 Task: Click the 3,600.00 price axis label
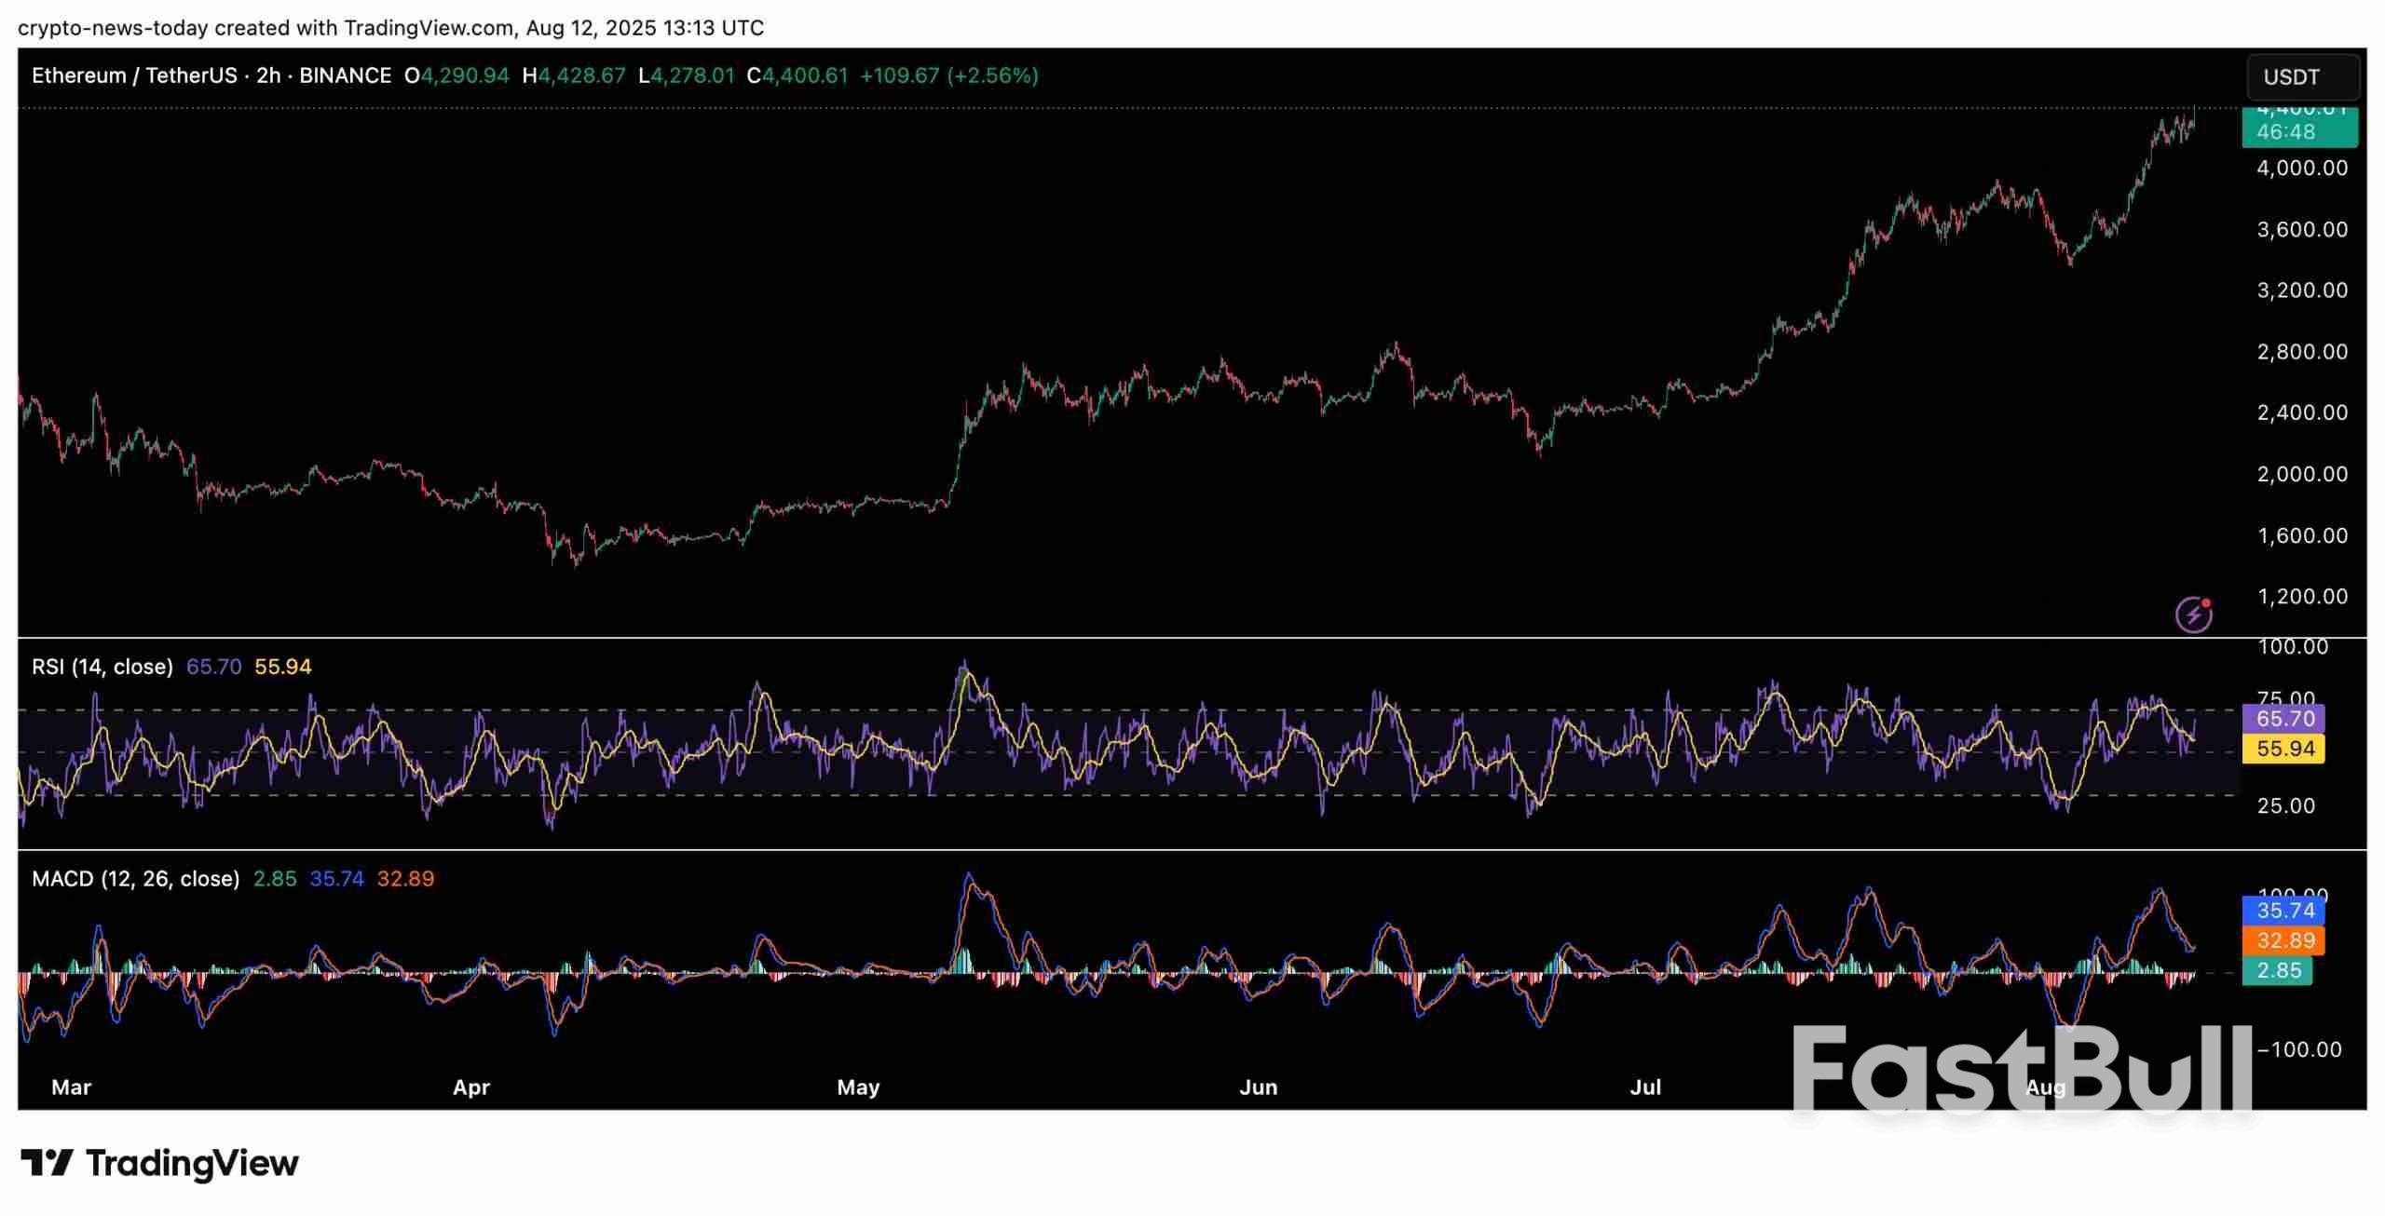2301,229
